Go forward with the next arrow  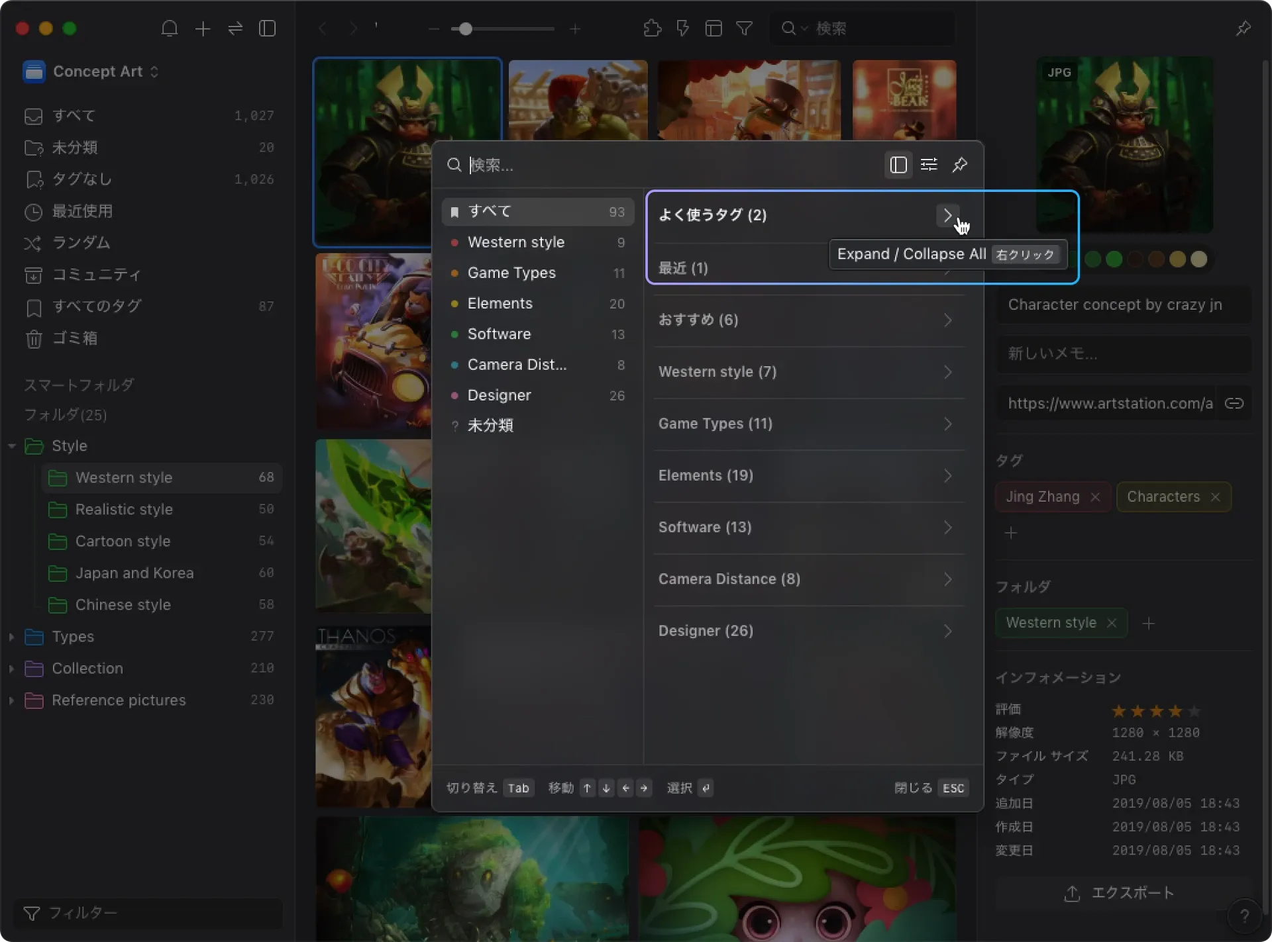click(353, 28)
